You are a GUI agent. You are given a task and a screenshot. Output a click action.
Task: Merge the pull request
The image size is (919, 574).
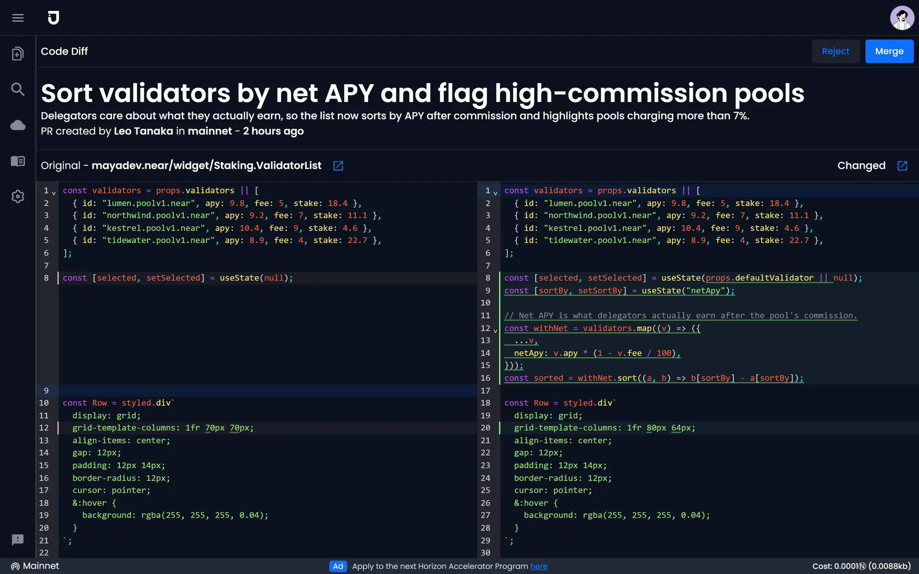coord(889,51)
